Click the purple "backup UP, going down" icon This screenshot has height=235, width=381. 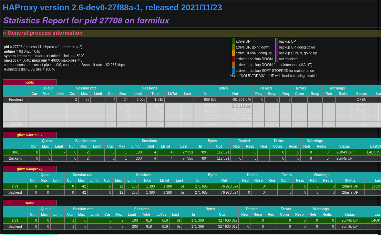click(277, 47)
